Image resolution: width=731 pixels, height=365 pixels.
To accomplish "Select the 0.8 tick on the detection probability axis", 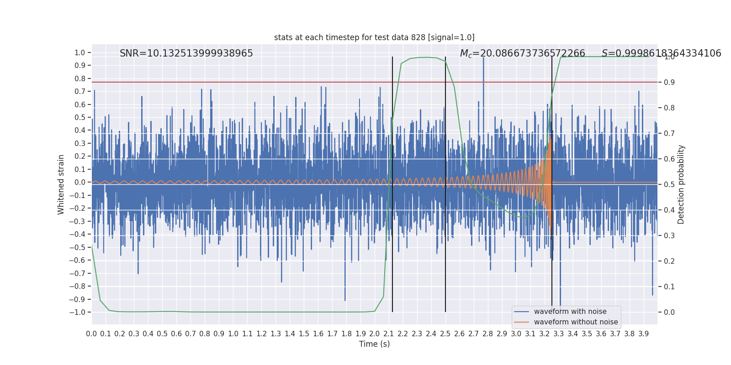I will point(669,108).
